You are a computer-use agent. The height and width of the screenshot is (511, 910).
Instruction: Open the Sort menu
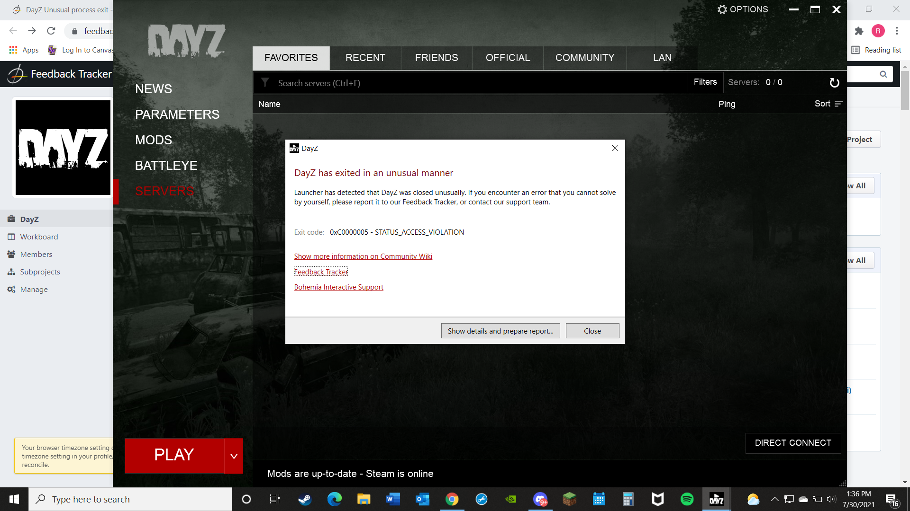pyautogui.click(x=828, y=104)
